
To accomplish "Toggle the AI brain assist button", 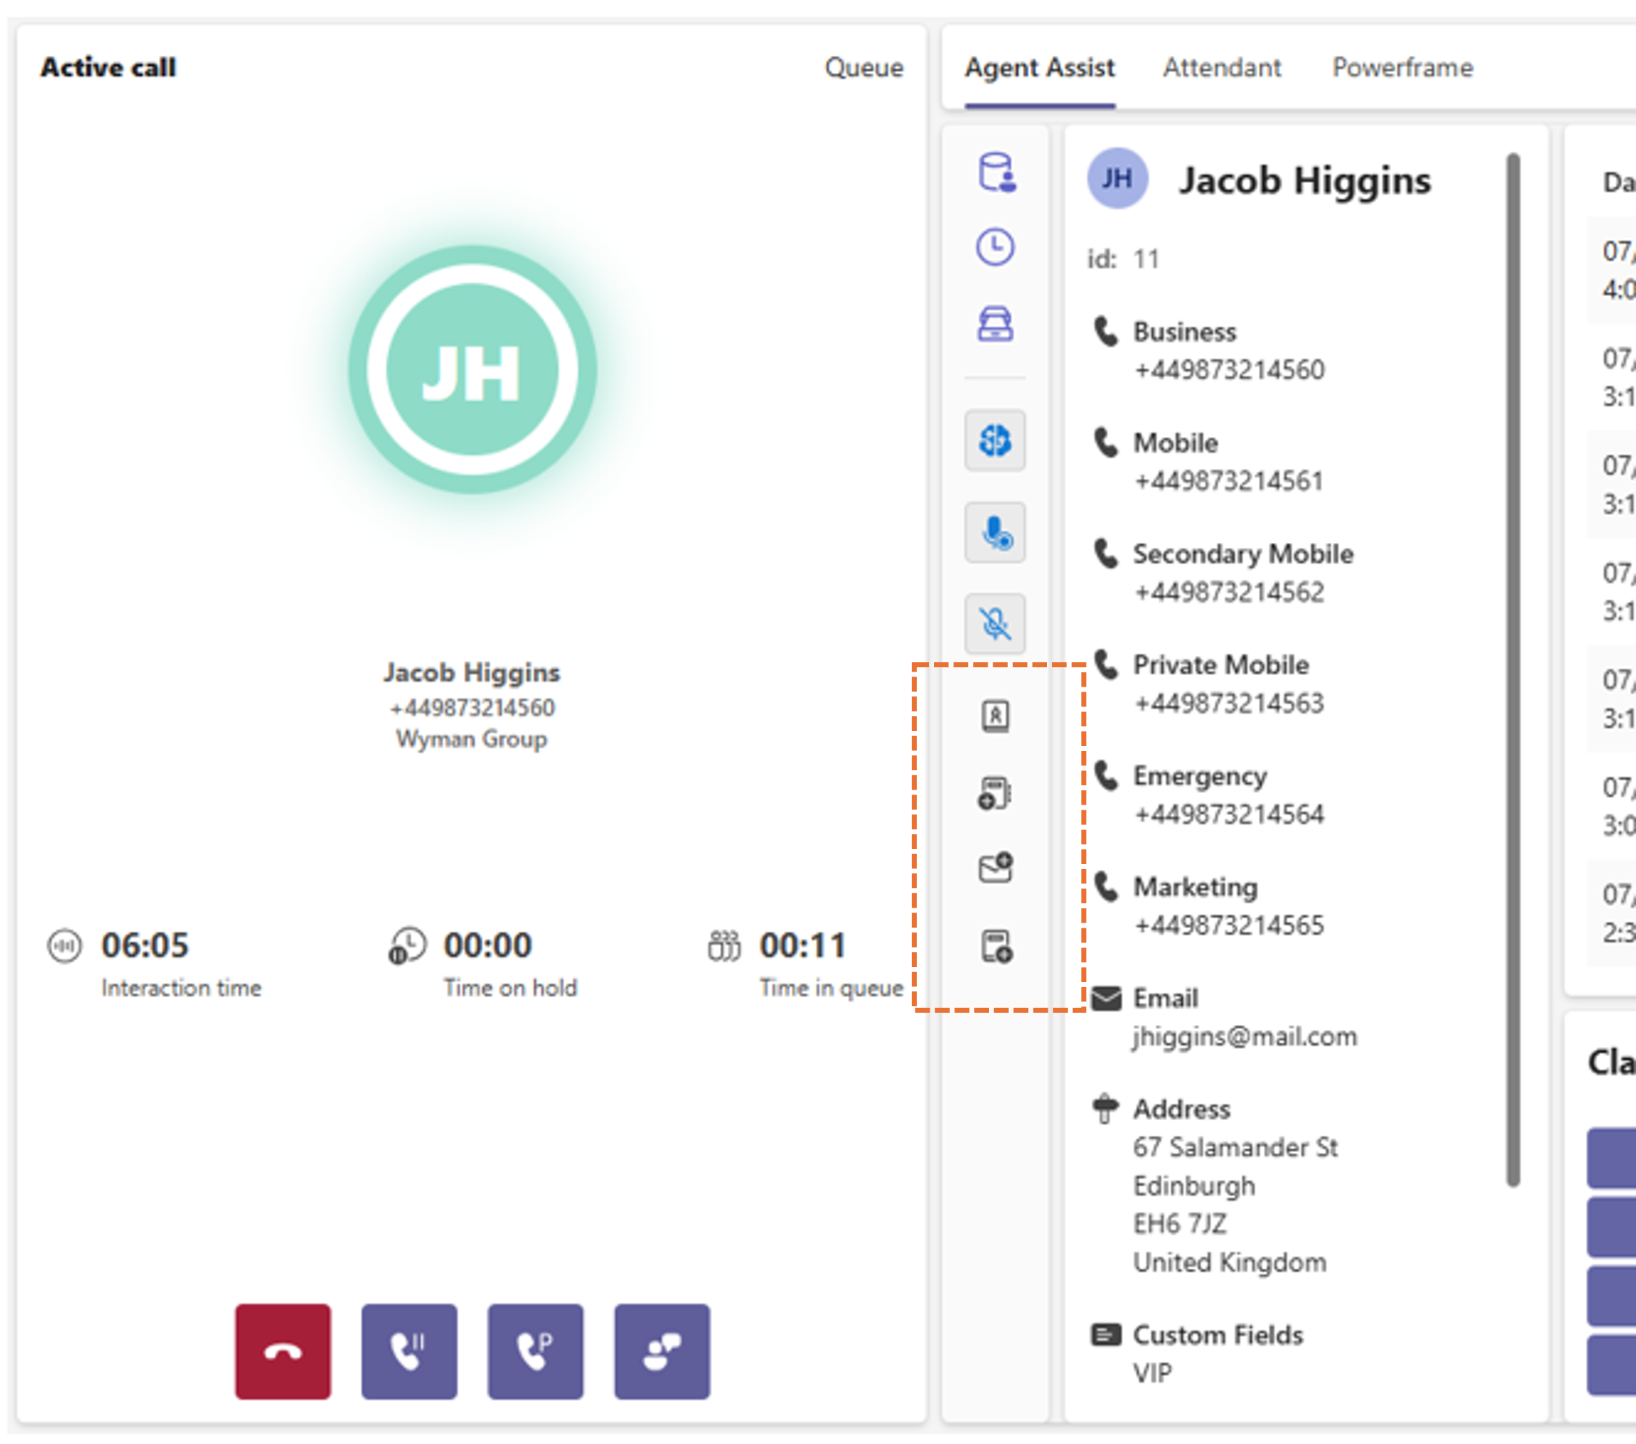I will coord(995,440).
